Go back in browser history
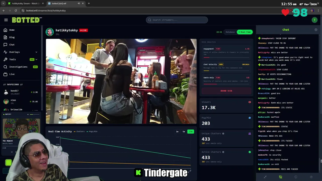The width and height of the screenshot is (322, 181). (4, 11)
